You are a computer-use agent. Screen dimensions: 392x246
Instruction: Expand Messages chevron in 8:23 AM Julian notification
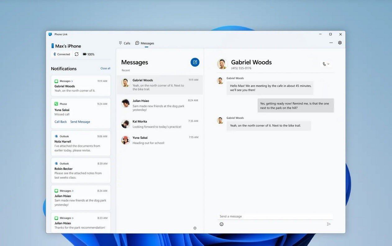click(x=73, y=218)
